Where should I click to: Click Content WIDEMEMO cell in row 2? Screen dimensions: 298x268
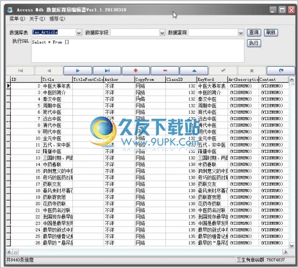[x=274, y=86]
